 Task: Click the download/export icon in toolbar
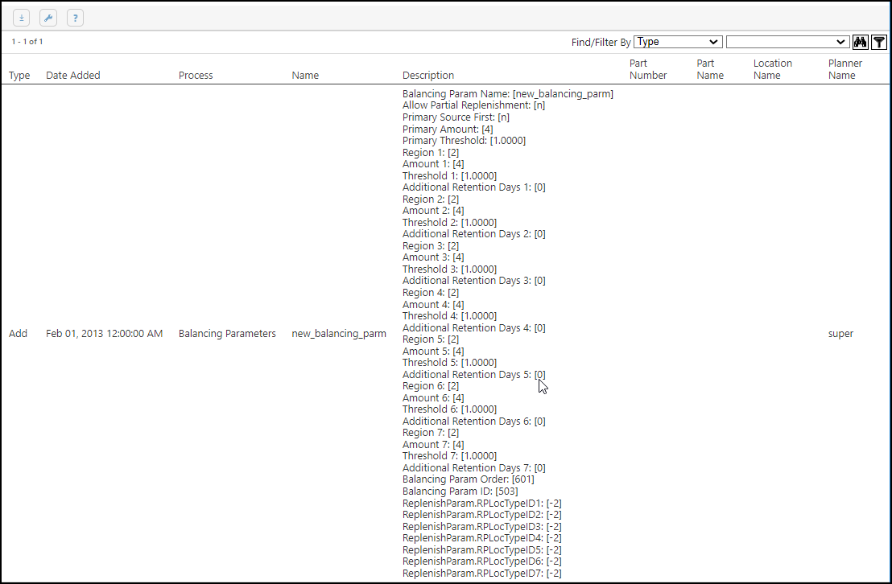22,18
